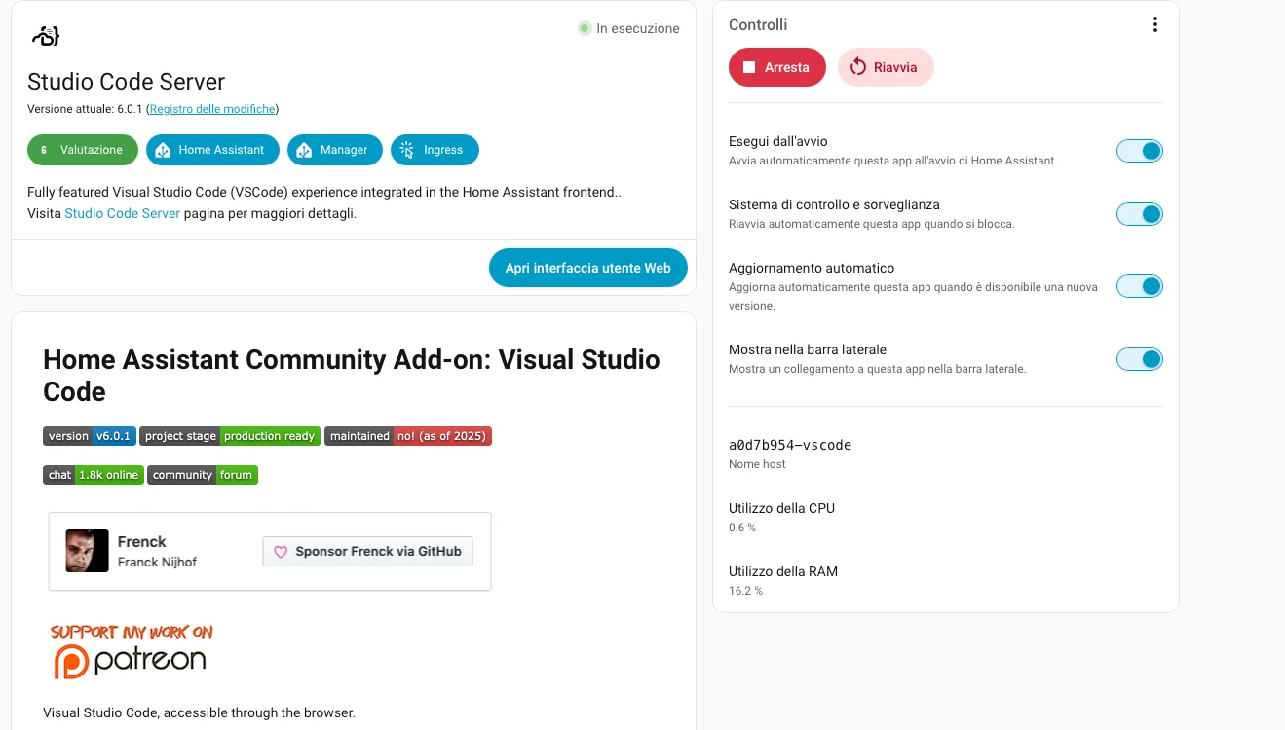This screenshot has width=1285, height=730.
Task: Turn off Aggiornamento automatico
Action: [1140, 286]
